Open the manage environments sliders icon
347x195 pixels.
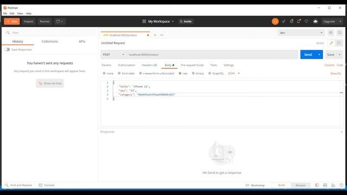pyautogui.click(x=340, y=32)
